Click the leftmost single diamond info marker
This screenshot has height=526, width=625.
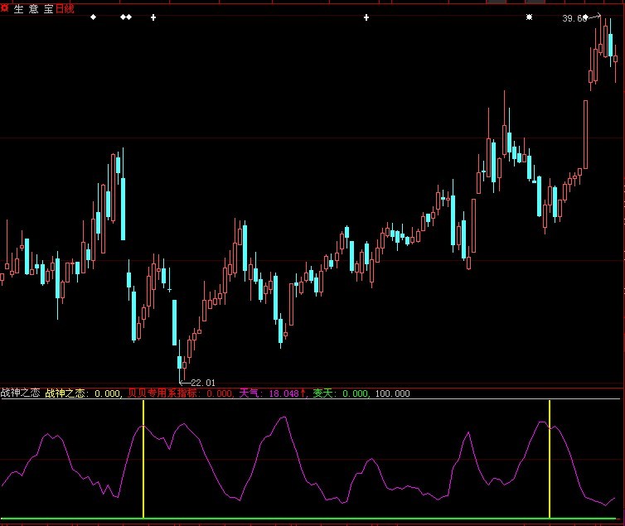93,17
